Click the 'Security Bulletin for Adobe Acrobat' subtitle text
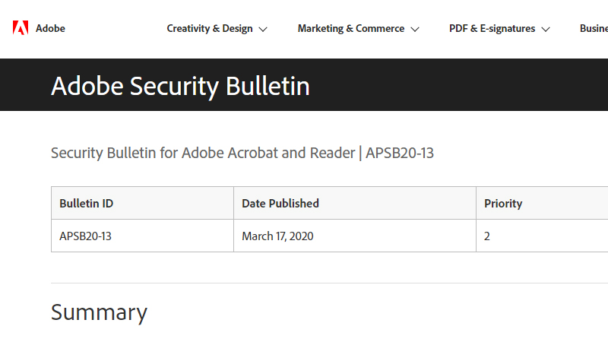The width and height of the screenshot is (608, 342). (202, 153)
